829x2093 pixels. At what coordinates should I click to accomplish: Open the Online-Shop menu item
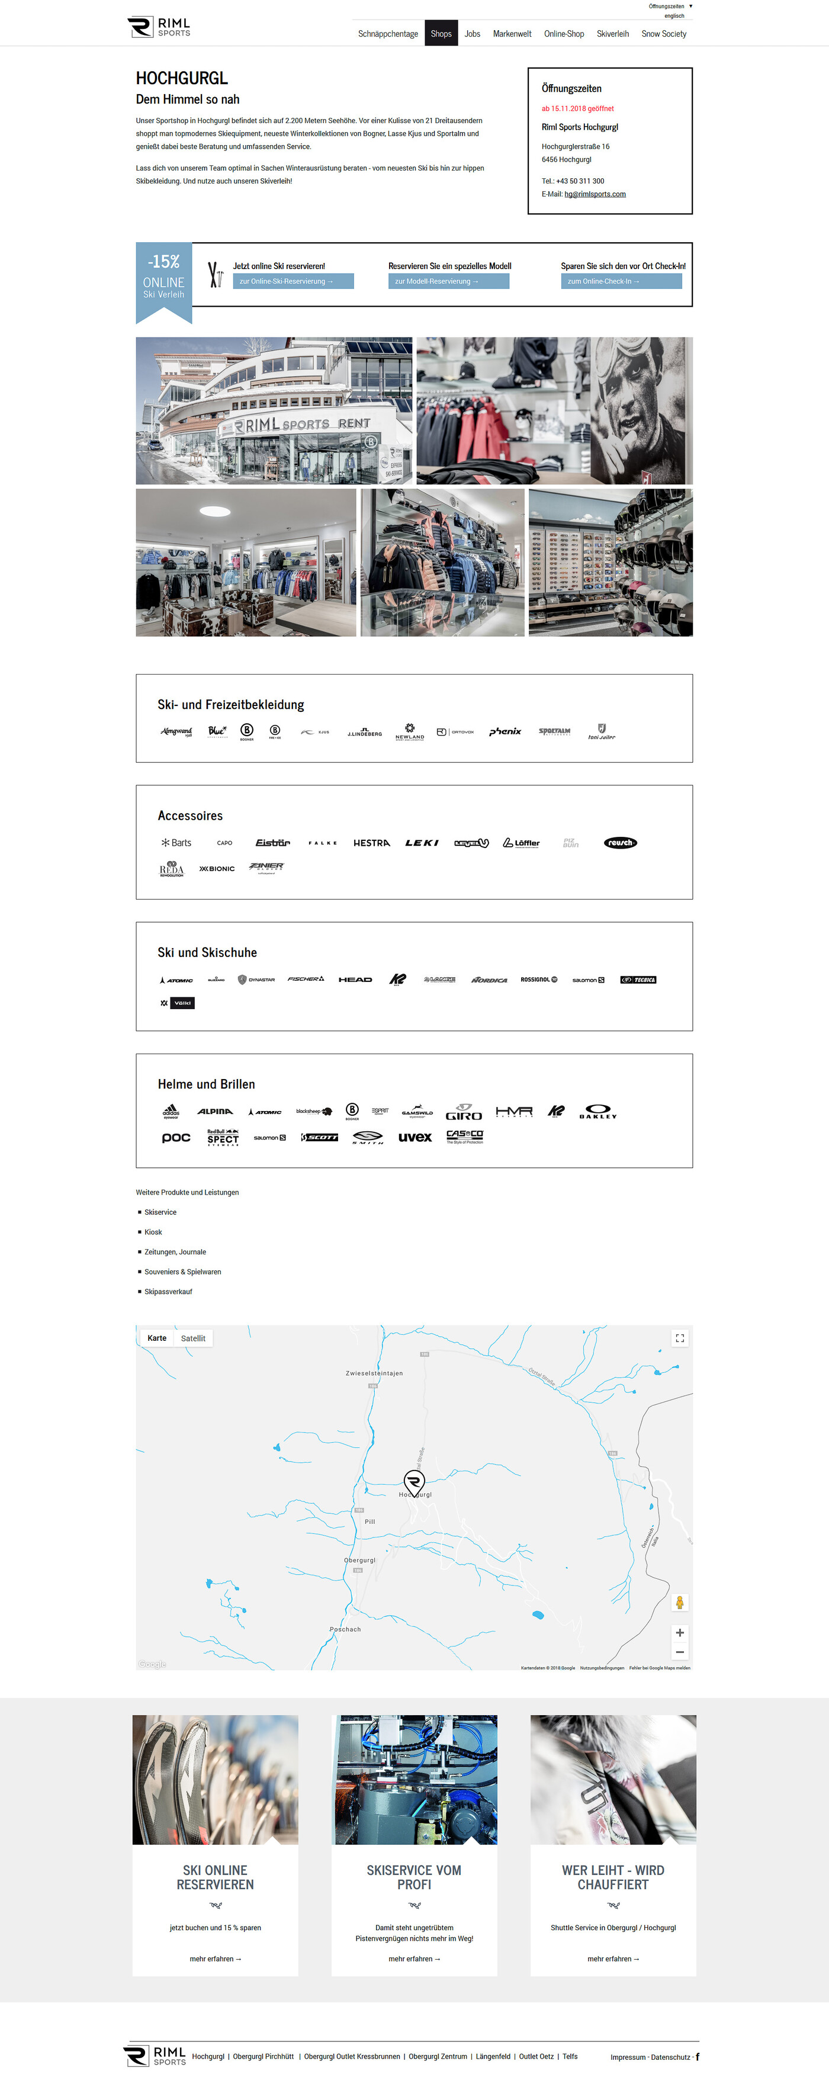[564, 33]
